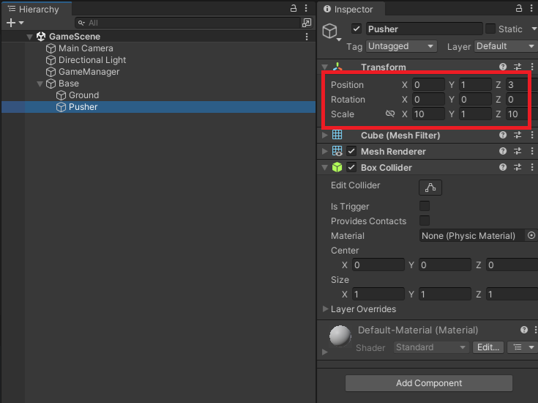The width and height of the screenshot is (538, 403).
Task: Click the Hierarchy search-by-type icon
Action: click(307, 23)
